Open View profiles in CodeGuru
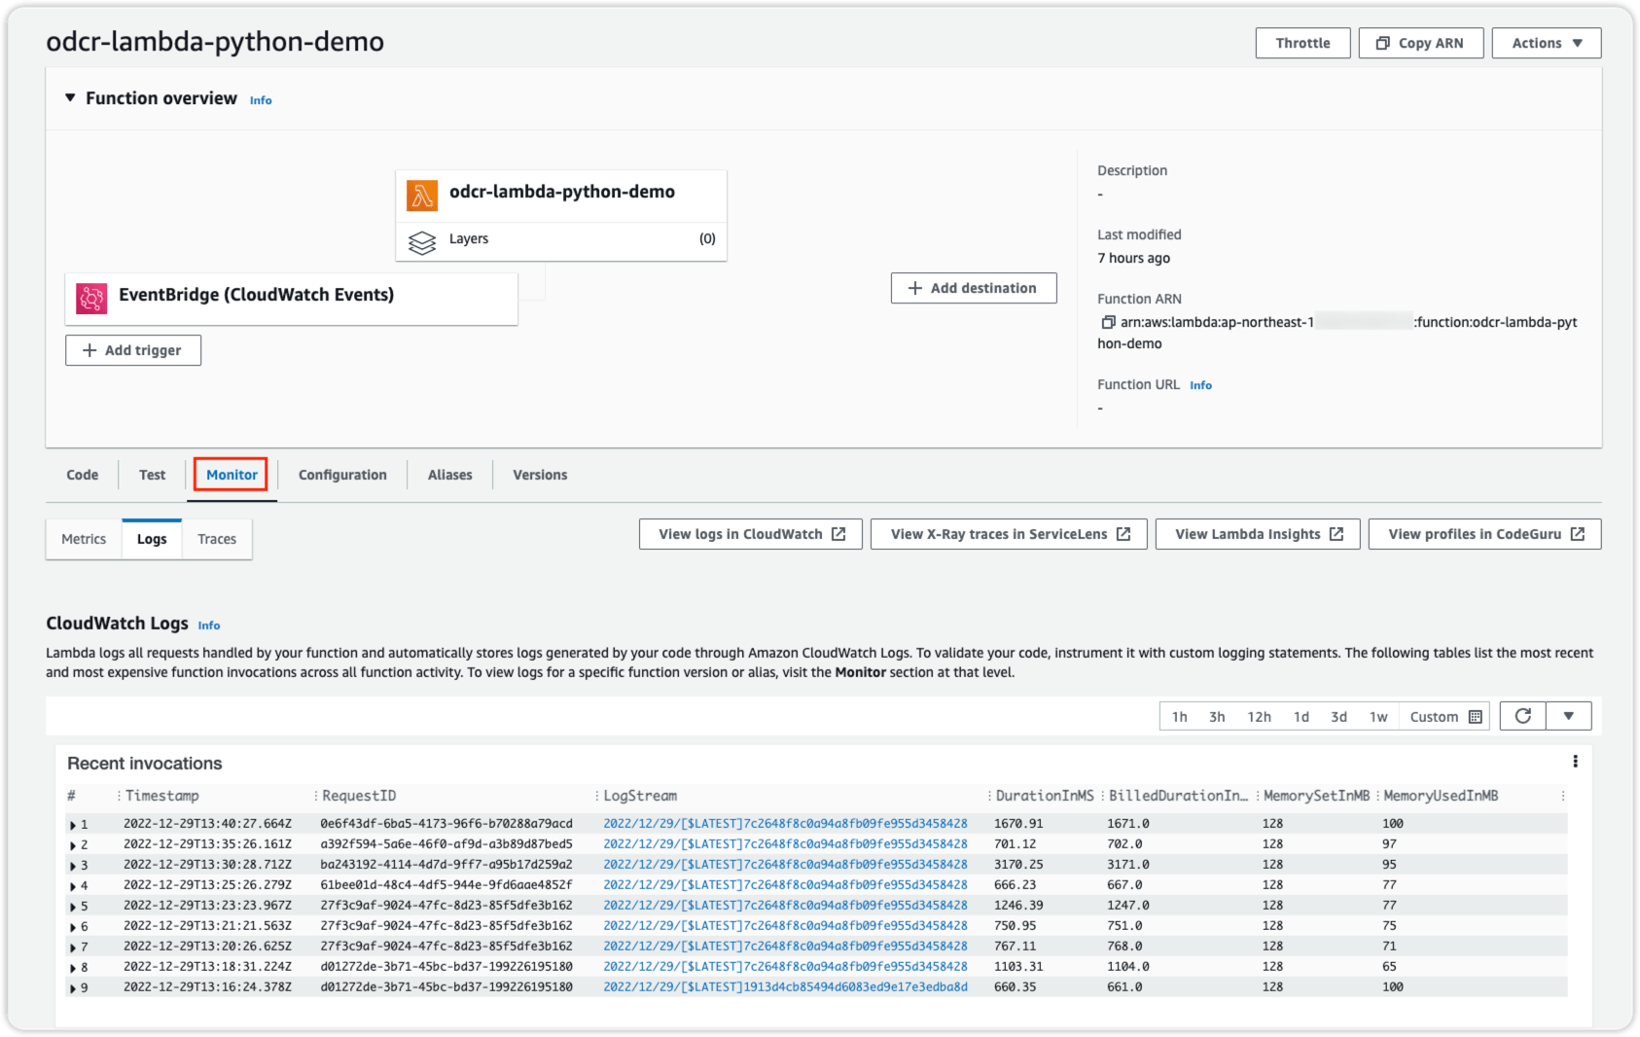Screen dimensions: 1640x1037 pyautogui.click(x=1484, y=534)
